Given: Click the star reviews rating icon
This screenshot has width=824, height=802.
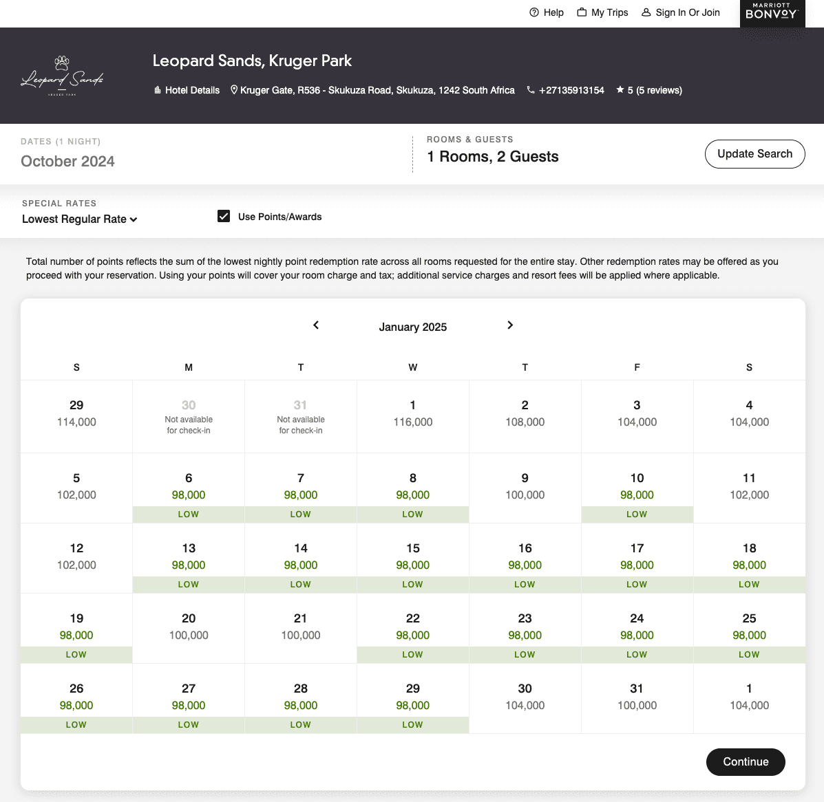Looking at the screenshot, I should click(620, 90).
